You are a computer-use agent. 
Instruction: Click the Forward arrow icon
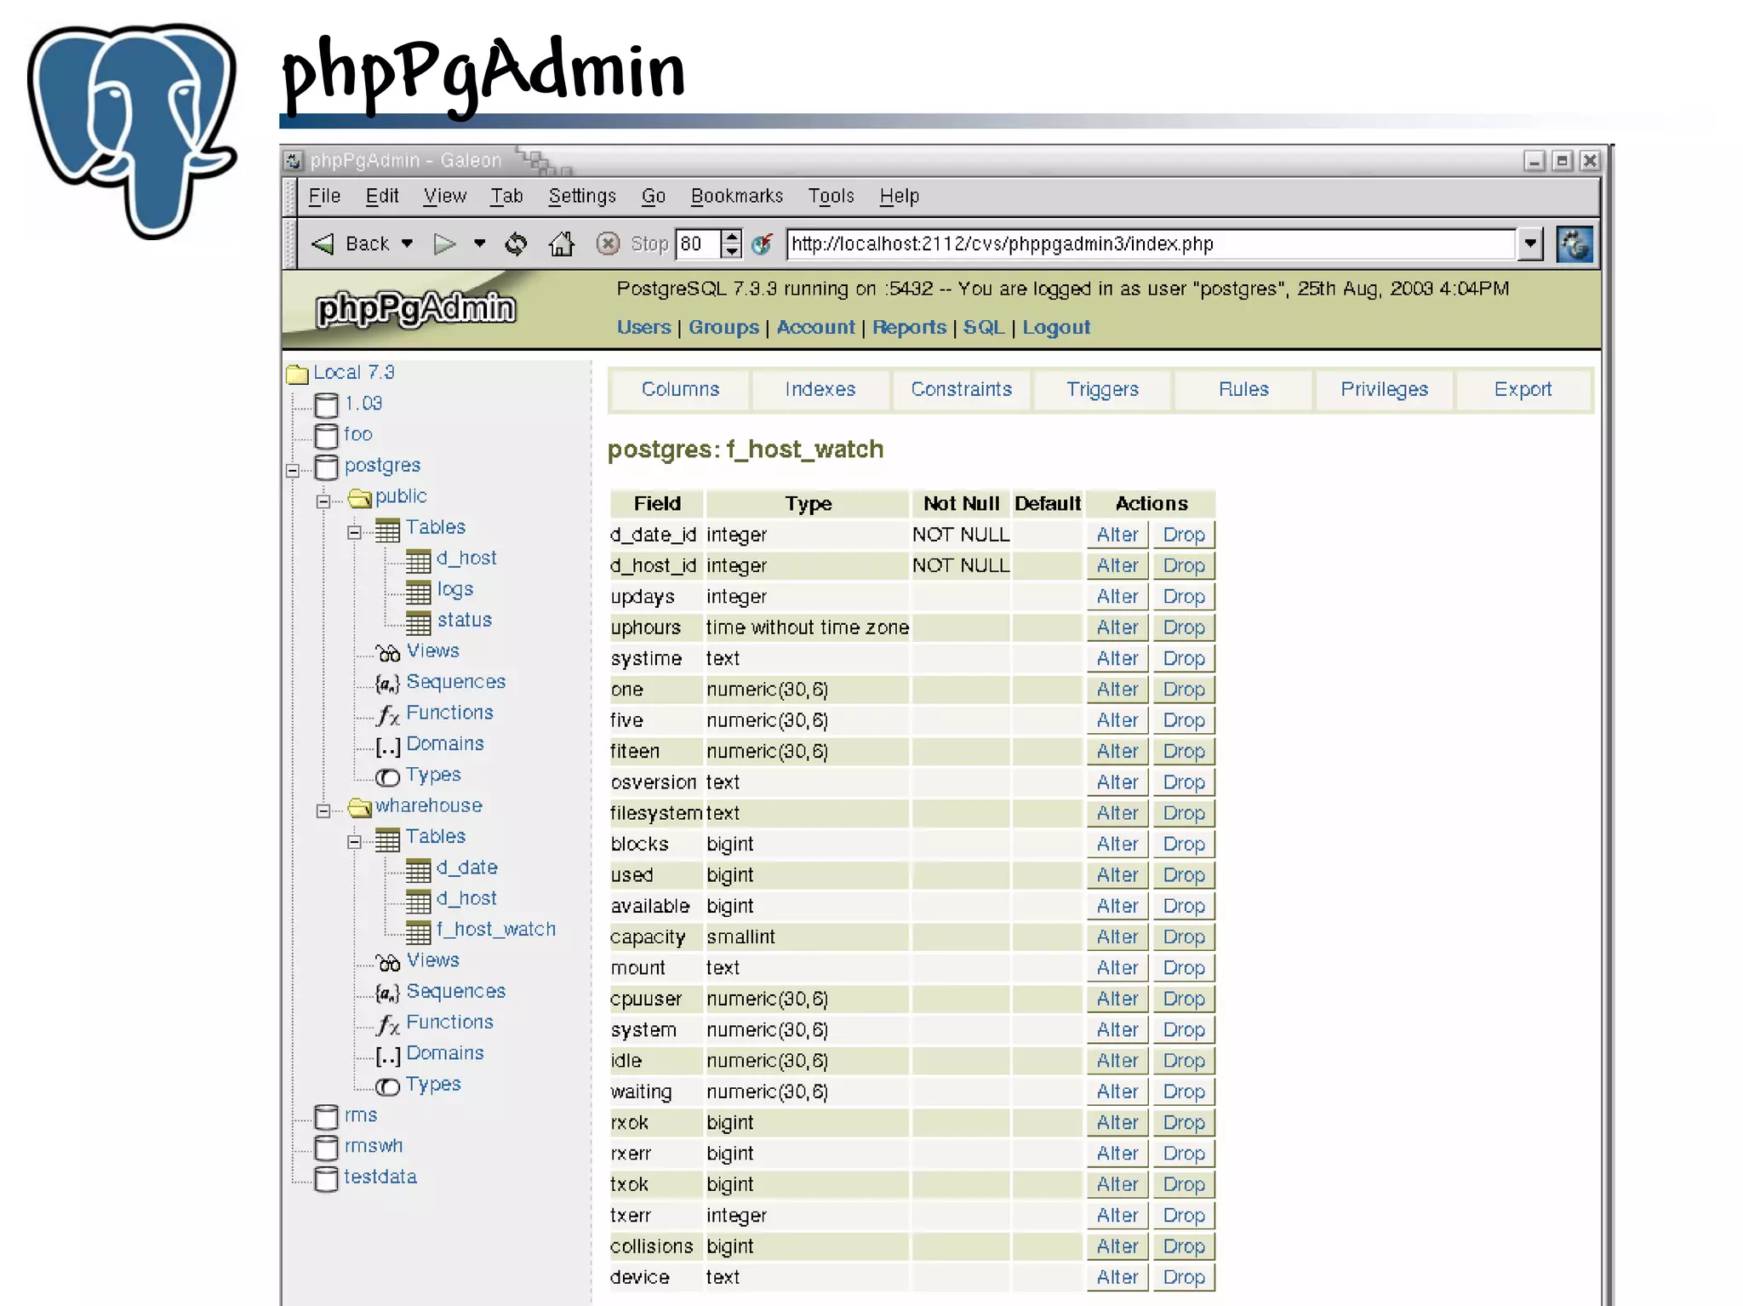pos(444,244)
